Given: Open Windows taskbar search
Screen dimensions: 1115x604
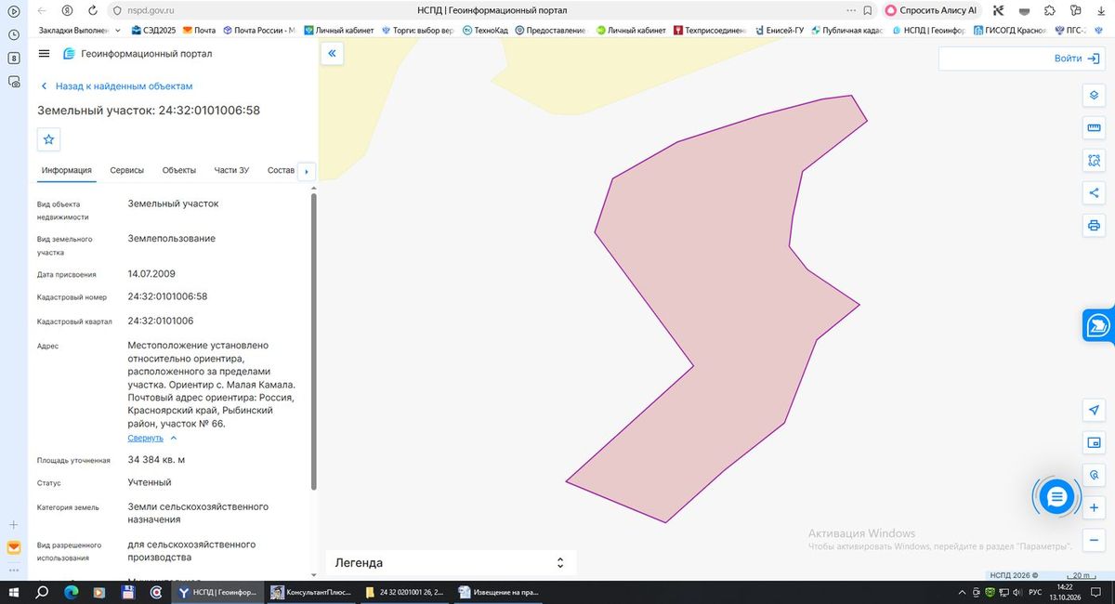Looking at the screenshot, I should click(43, 591).
